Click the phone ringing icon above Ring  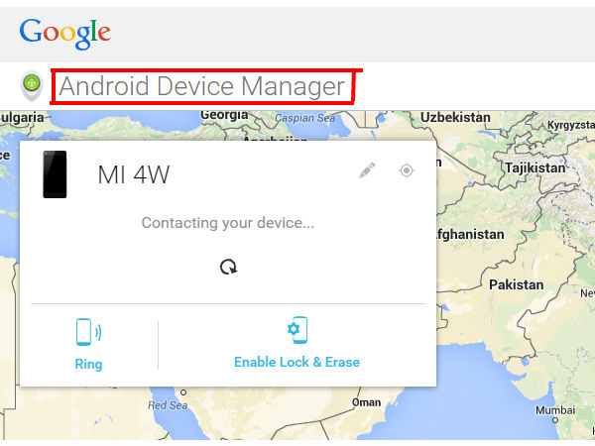point(88,332)
